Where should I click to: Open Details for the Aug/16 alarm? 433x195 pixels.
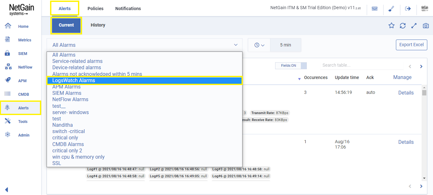pos(406,142)
